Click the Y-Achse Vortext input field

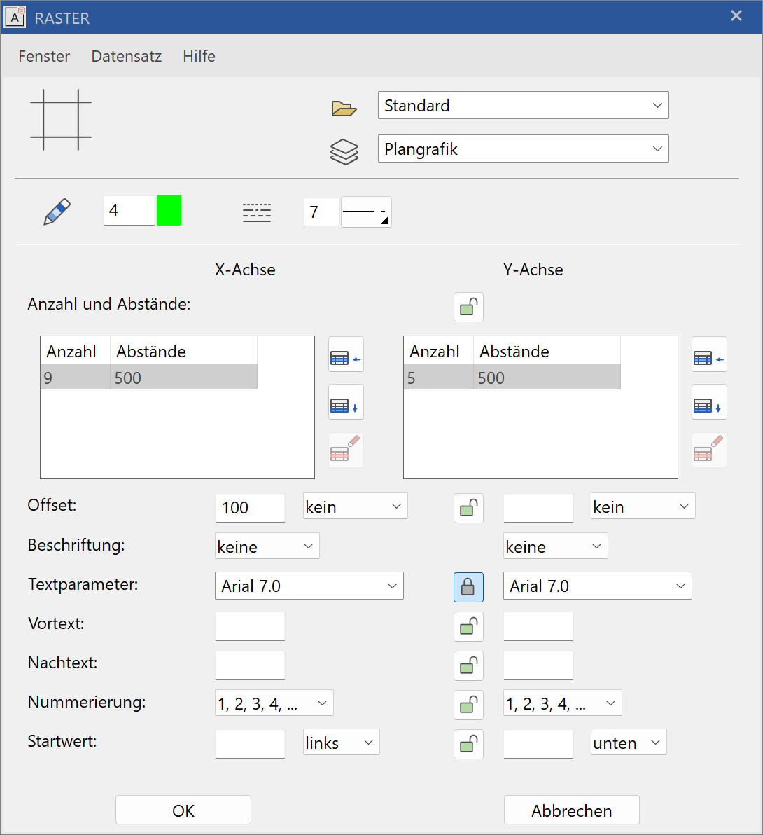538,626
